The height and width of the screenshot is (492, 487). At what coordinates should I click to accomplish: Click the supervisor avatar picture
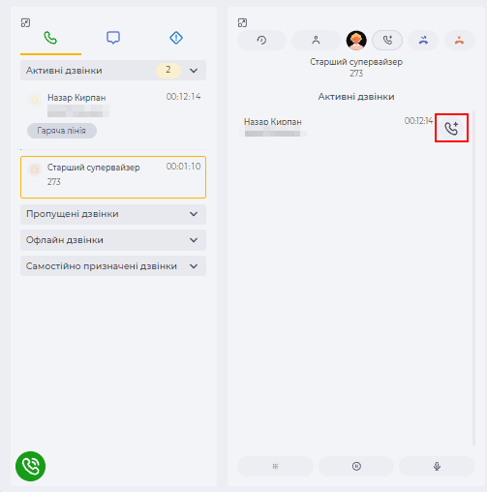point(356,41)
